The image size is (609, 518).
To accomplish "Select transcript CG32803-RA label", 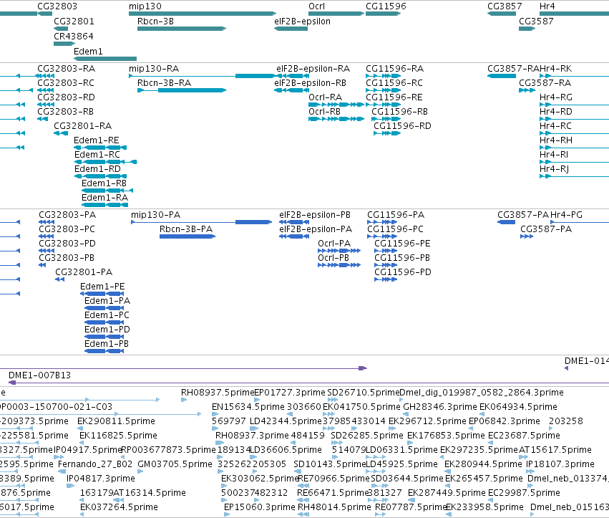I will (66, 69).
